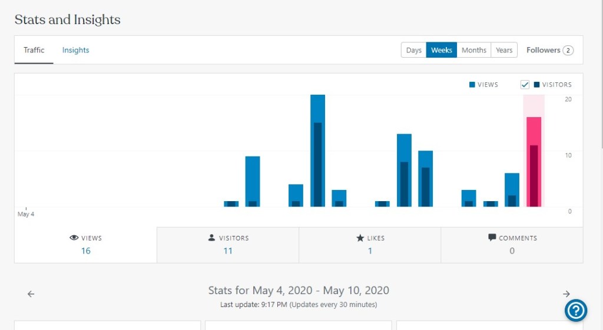Click the Views legend color swatch
603x330 pixels.
pyautogui.click(x=472, y=85)
